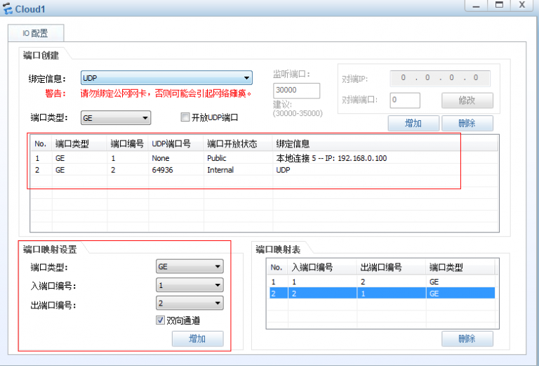Maximize the Cloud1 window
The height and width of the screenshot is (366, 539).
[499, 5]
